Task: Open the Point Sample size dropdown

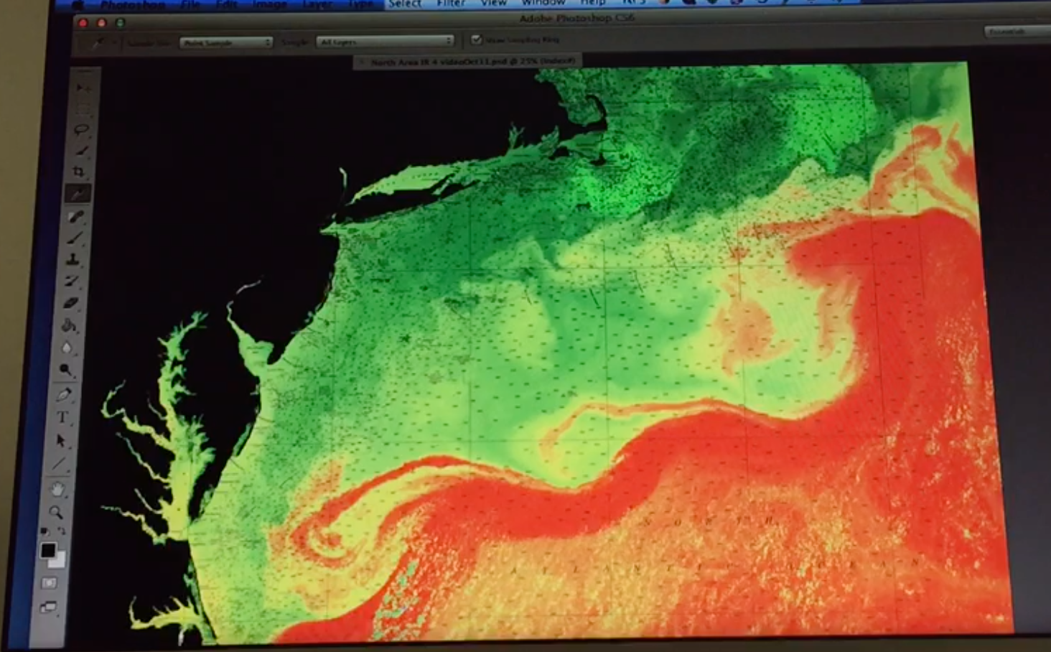Action: click(226, 42)
